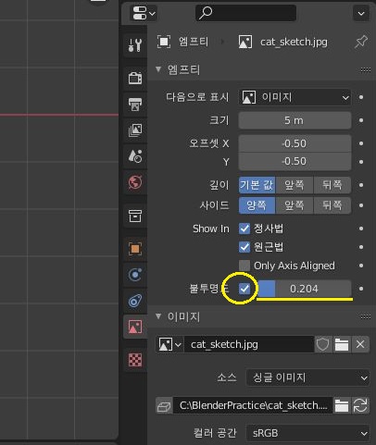Image resolution: width=376 pixels, height=445 pixels.
Task: Set 사이드 to 양쪽
Action: 257,205
